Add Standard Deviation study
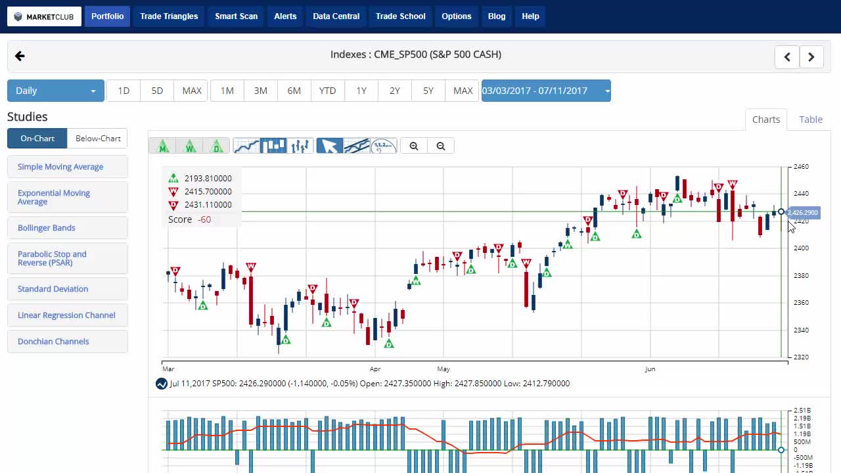 point(68,289)
